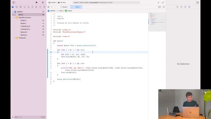Open the Source Control navigator
The width and height of the screenshot is (211, 119).
[16, 7]
